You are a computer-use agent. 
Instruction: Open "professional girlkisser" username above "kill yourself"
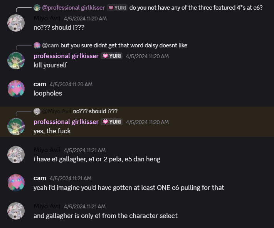66,56
